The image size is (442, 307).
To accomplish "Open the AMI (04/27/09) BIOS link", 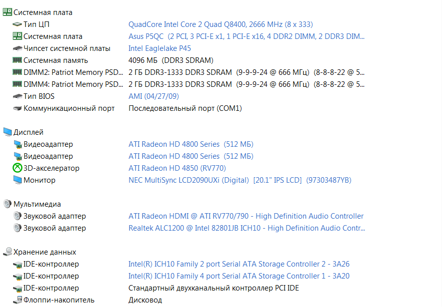I will point(153,96).
